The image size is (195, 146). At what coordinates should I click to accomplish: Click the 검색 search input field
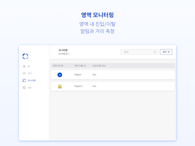139,52
